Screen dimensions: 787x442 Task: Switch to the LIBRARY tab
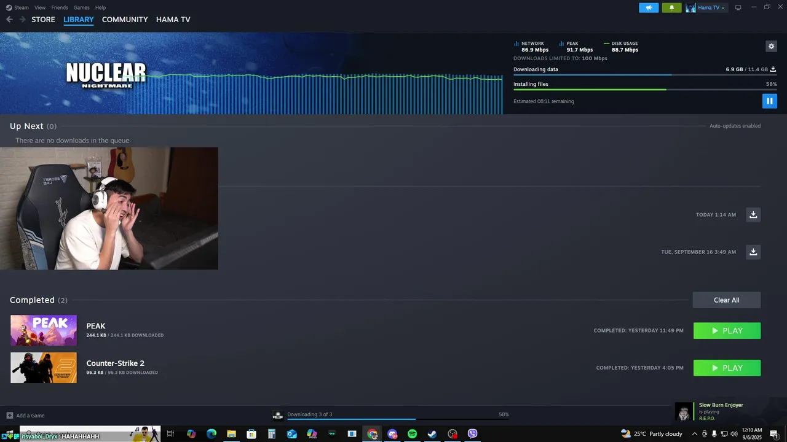point(79,20)
